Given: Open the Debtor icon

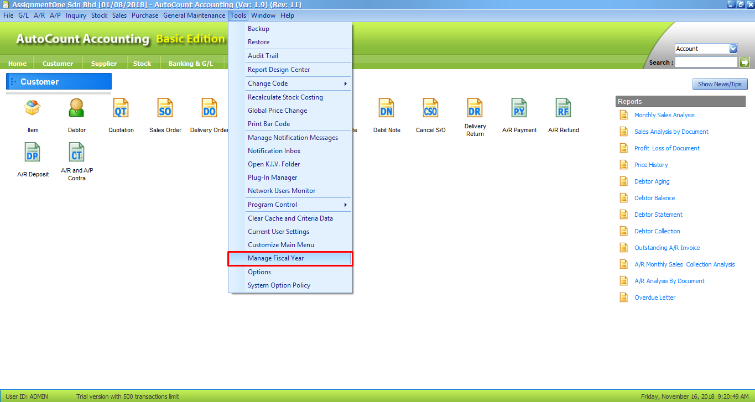Looking at the screenshot, I should pos(77,108).
